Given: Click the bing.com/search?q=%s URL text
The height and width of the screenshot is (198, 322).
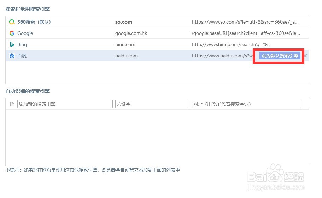Looking at the screenshot, I should coord(230,44).
